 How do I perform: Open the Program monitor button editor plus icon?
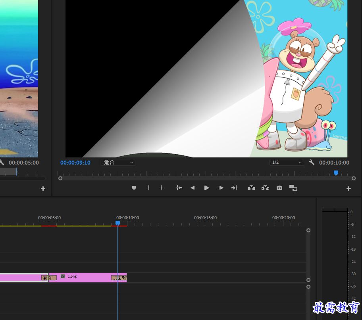point(349,189)
